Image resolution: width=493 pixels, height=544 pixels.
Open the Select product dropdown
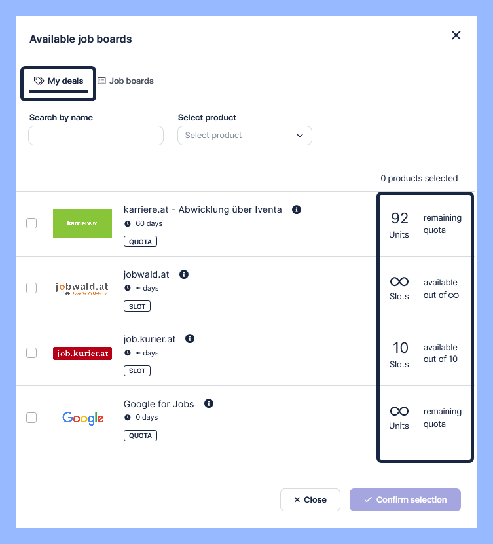[x=244, y=136]
